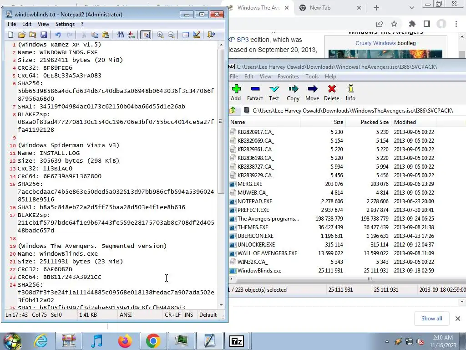Open Replace tool in Notepad2 toolbar
This screenshot has height=350, width=466.
[131, 35]
